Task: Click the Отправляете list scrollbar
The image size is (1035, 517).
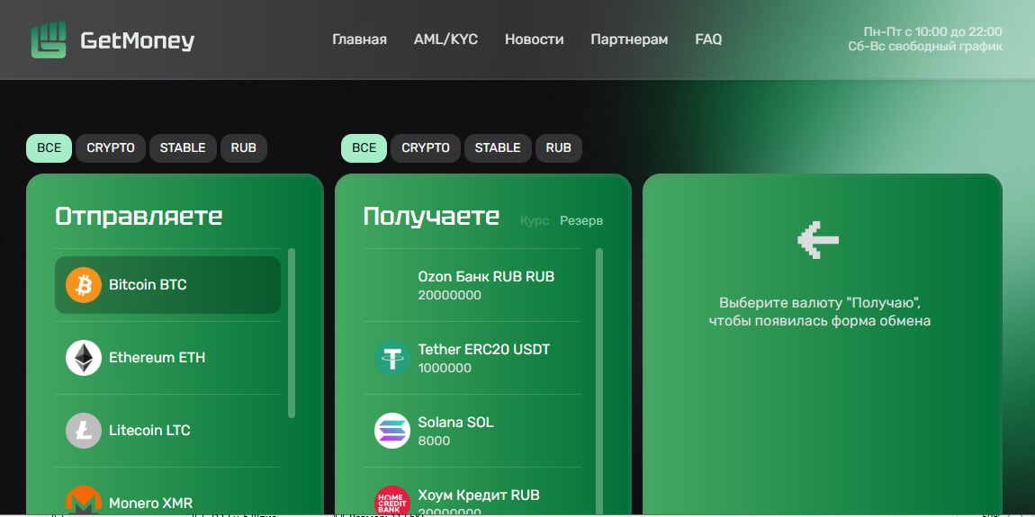Action: [x=292, y=333]
